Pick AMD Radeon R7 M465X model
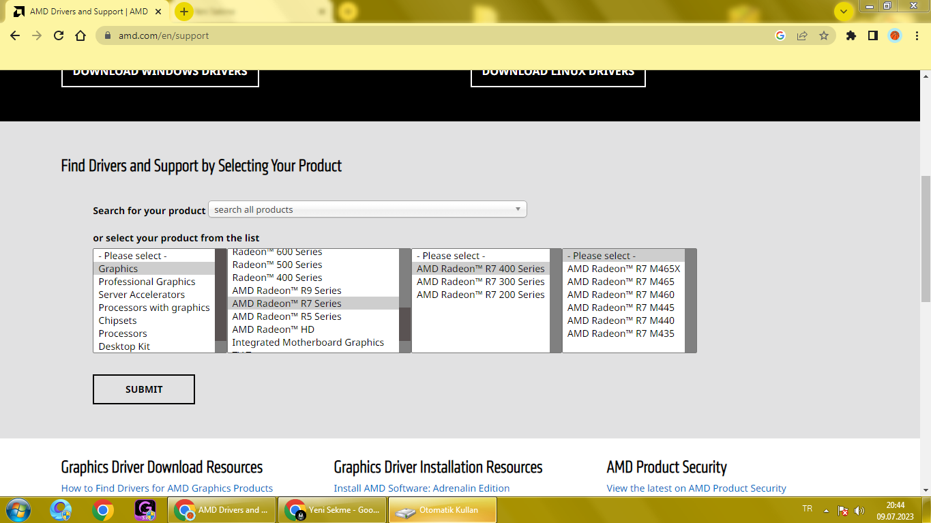The height and width of the screenshot is (523, 931). click(623, 269)
